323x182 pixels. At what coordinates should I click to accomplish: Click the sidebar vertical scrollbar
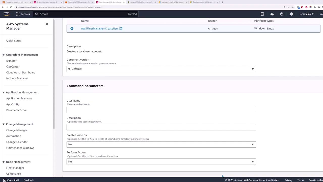pos(53,75)
